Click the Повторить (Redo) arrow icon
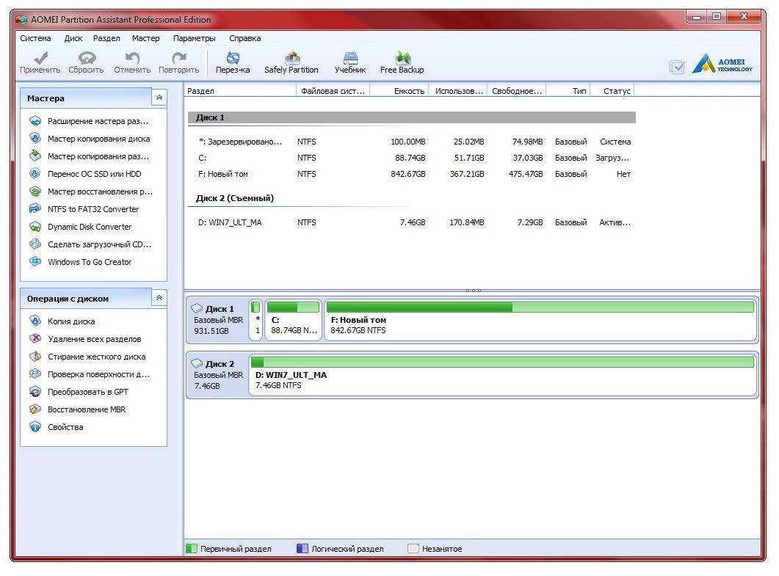This screenshot has height=576, width=779. [179, 58]
